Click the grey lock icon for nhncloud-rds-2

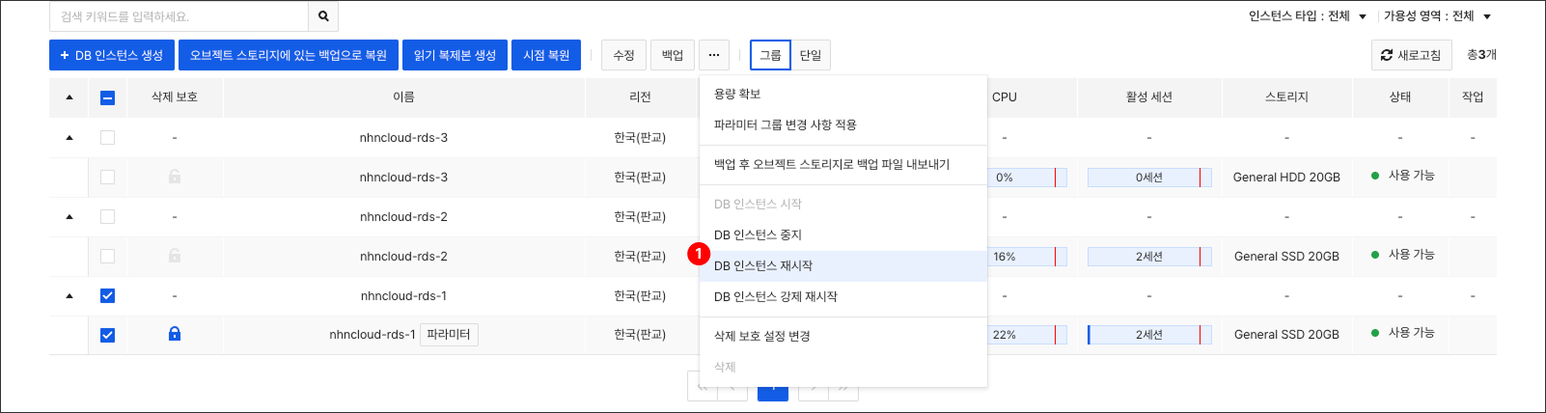175,256
